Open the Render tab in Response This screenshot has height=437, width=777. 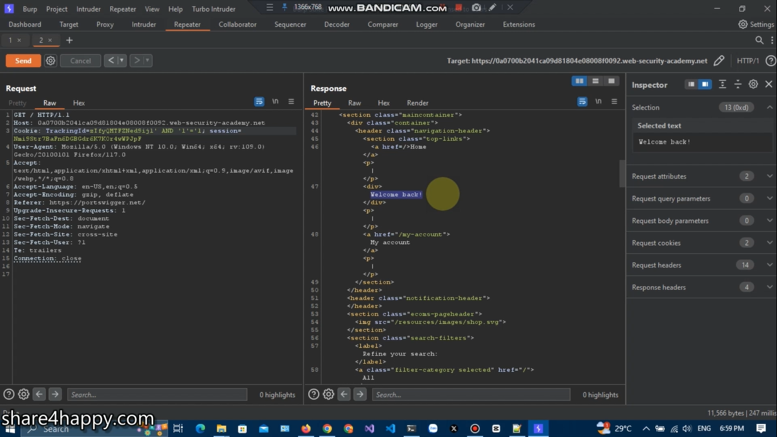coord(418,103)
